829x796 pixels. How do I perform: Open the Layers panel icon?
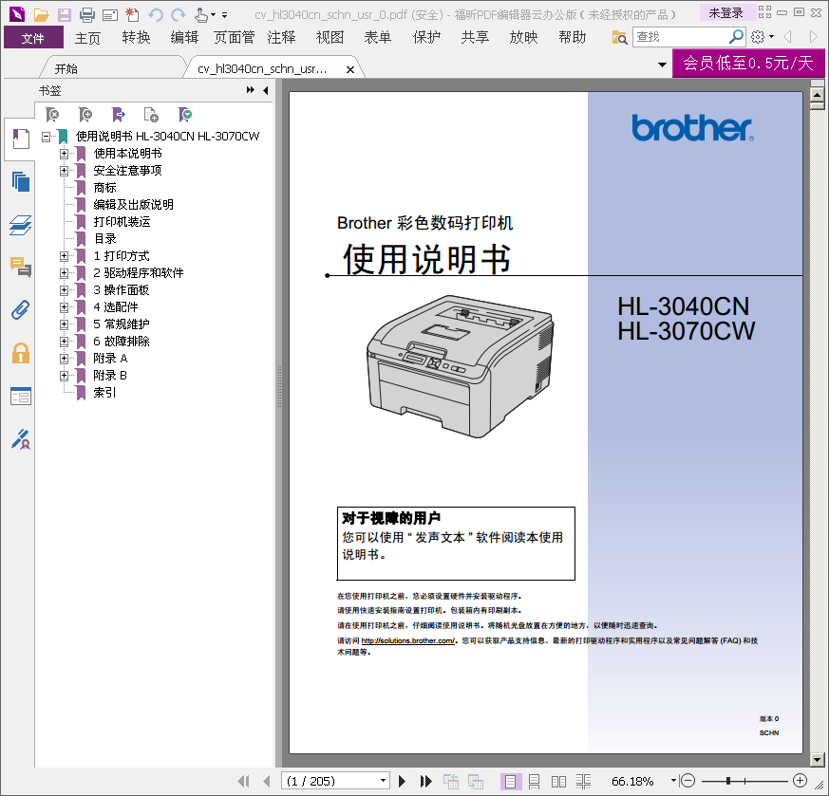tap(21, 225)
